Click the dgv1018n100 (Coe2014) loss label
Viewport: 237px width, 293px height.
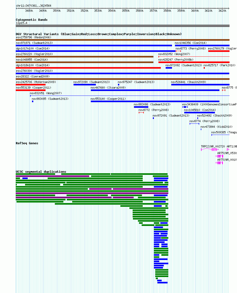[33, 65]
